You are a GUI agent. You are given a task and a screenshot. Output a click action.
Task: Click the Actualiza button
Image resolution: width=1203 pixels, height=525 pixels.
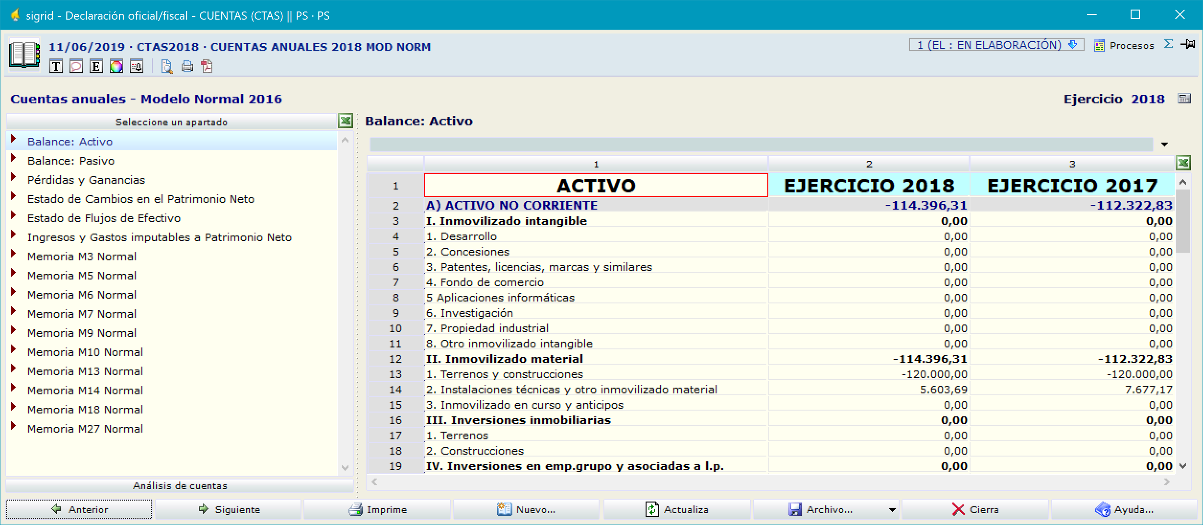(677, 509)
